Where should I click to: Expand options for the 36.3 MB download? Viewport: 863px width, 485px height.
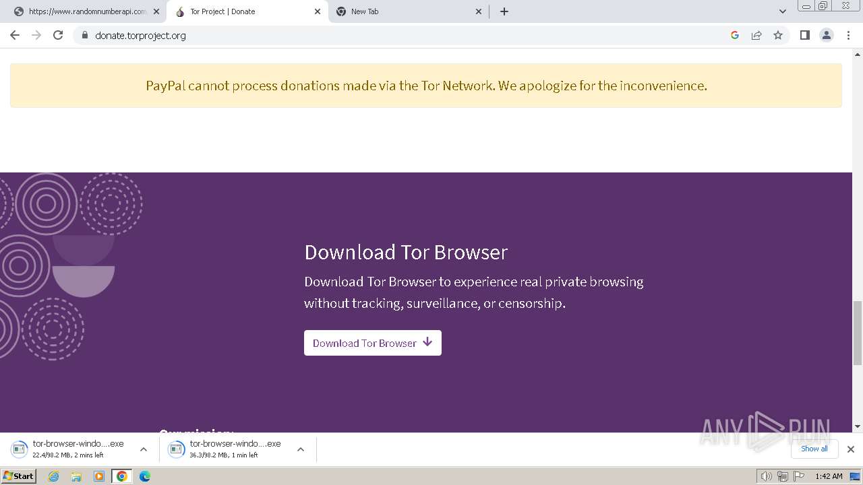(301, 449)
